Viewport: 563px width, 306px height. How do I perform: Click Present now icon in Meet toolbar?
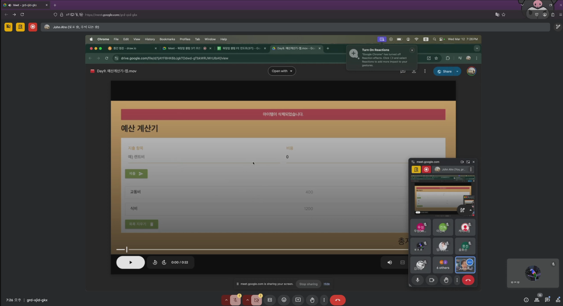pyautogui.click(x=298, y=300)
